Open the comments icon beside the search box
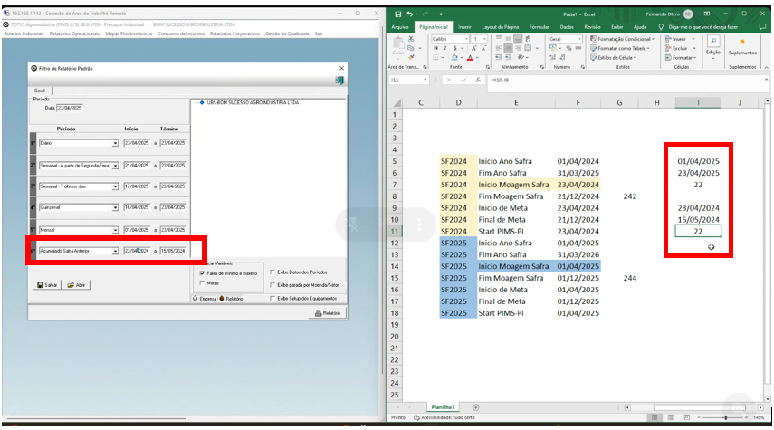Viewport: 774px width, 430px height. 762,26
